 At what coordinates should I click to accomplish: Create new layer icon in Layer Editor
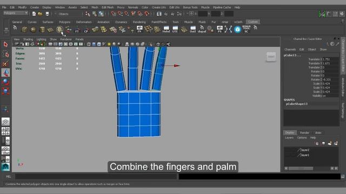pos(330,143)
